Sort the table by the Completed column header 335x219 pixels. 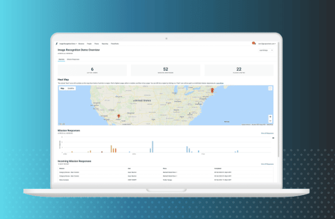(x=218, y=168)
